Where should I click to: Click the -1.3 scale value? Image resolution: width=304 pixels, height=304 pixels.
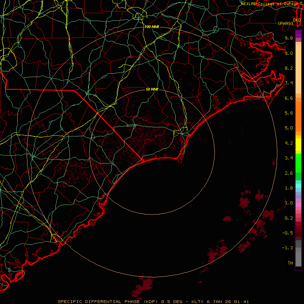pos(287,248)
